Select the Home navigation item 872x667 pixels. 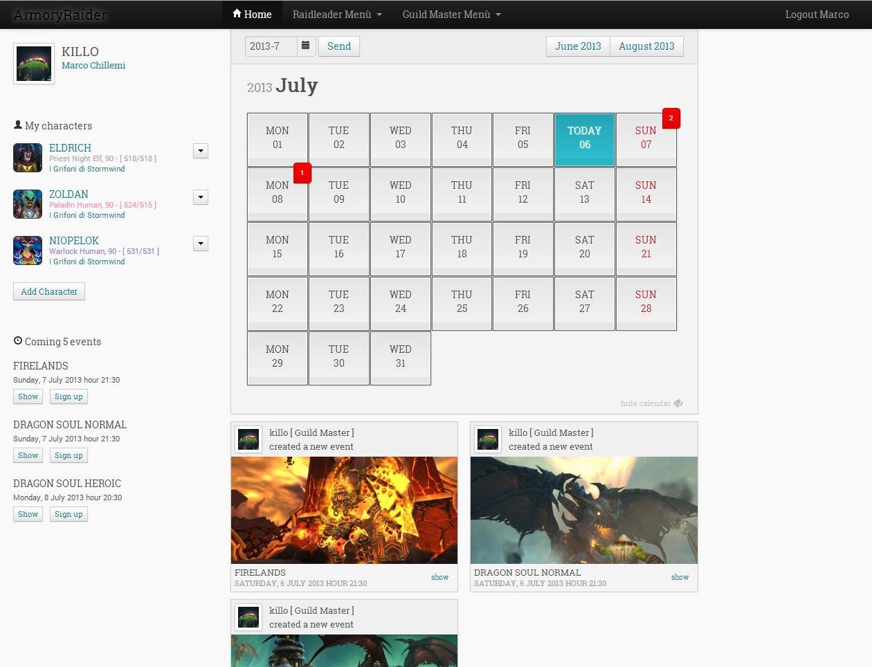coord(252,14)
